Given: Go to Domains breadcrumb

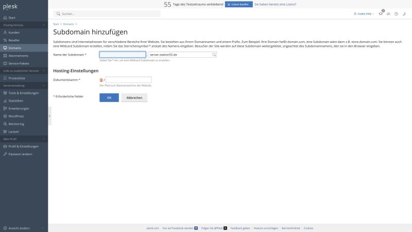Looking at the screenshot, I should pyautogui.click(x=68, y=24).
